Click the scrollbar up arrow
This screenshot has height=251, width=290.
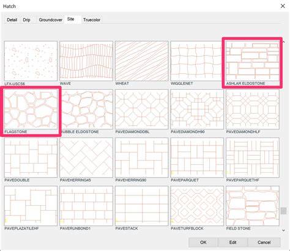[x=283, y=42]
